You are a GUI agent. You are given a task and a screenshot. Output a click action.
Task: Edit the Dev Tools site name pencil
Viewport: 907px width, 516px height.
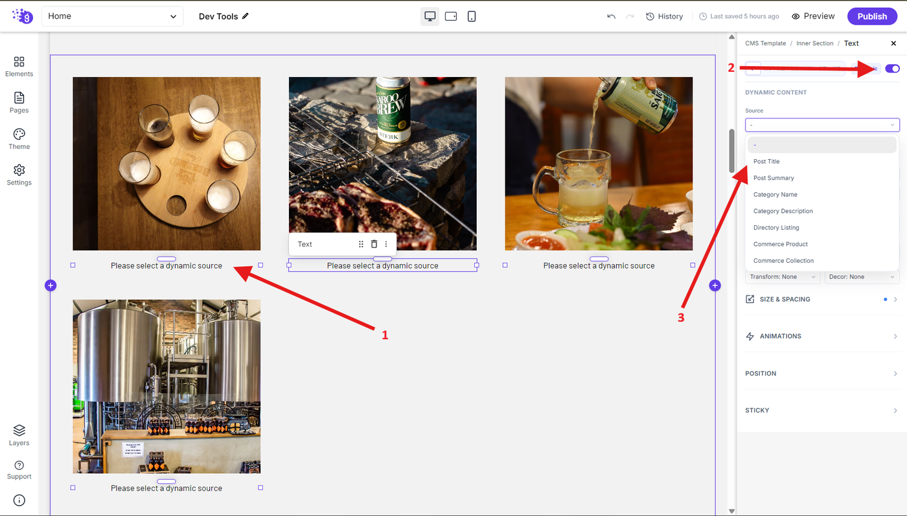[246, 16]
